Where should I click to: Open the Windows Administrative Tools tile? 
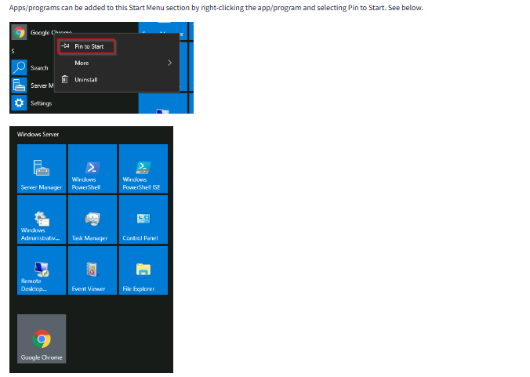[41, 219]
